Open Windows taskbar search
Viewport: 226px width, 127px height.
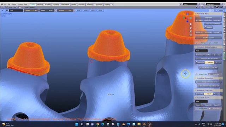click(x=82, y=124)
